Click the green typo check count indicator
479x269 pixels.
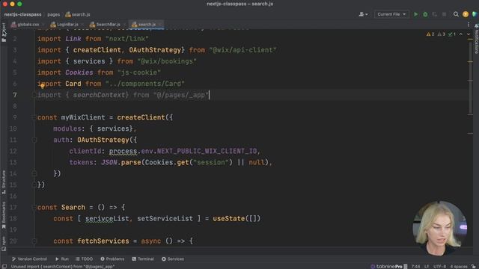click(x=452, y=34)
